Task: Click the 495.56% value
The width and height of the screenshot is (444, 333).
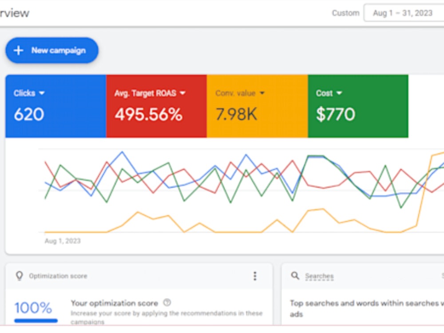Action: 148,115
